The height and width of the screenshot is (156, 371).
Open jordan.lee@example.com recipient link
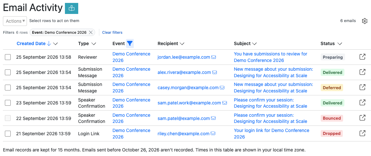pyautogui.click(x=184, y=57)
